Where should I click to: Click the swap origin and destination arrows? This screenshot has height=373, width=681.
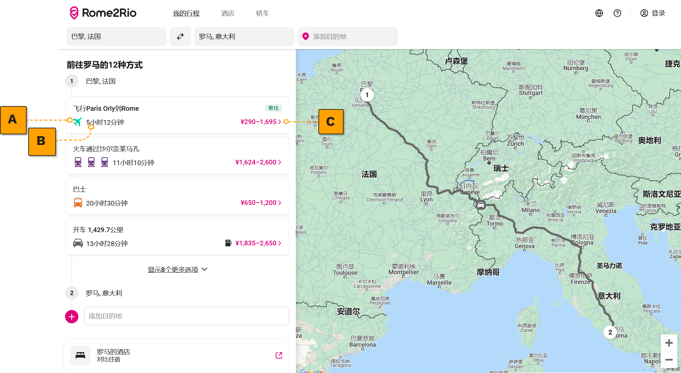click(x=180, y=36)
